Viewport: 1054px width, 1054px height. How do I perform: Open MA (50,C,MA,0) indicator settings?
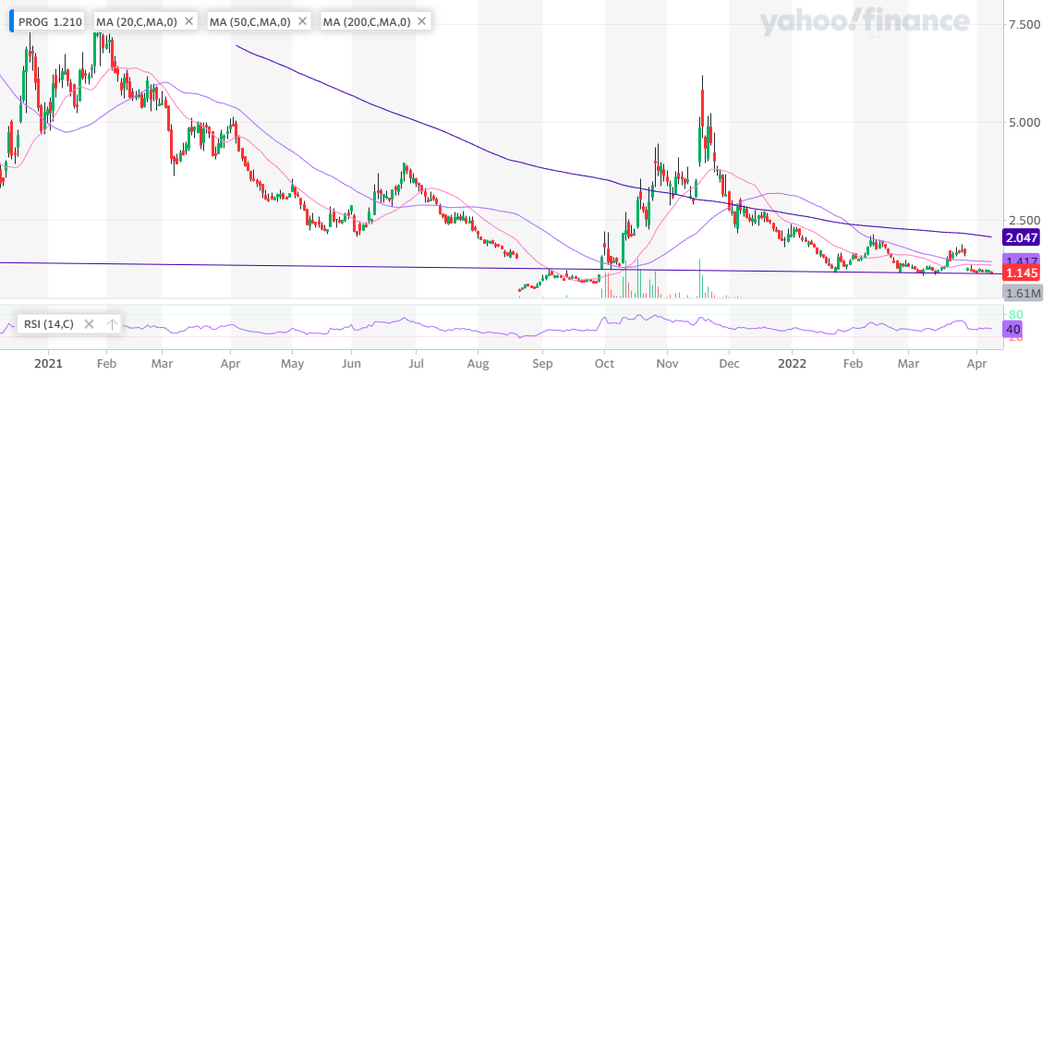250,21
